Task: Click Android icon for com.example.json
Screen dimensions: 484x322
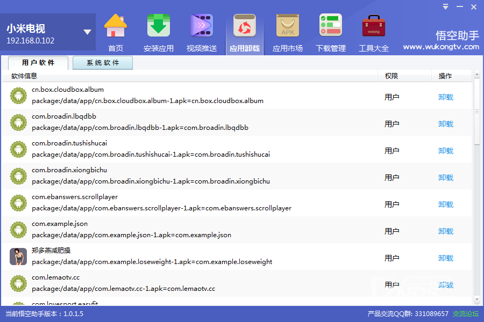Action: tap(18, 230)
